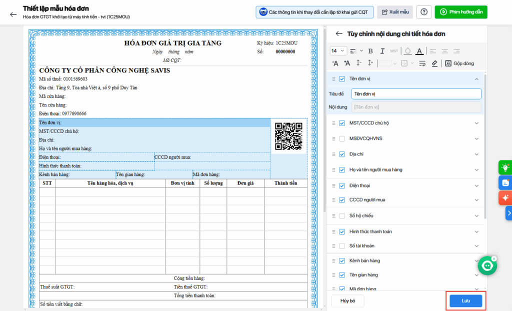Open the font size 14 dropdown

338,51
